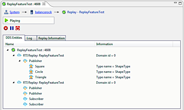The image size is (184, 110).
Task: Click the Name column header
Action: (x=49, y=44)
